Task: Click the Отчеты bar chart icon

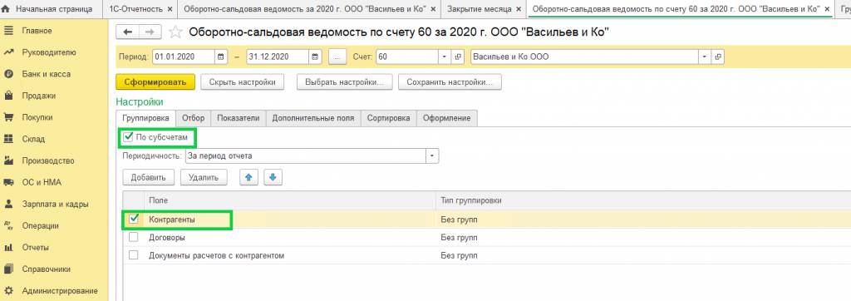Action: (x=8, y=247)
